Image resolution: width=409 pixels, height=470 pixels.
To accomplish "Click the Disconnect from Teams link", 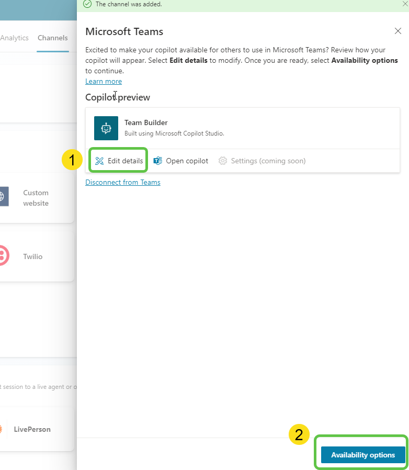I will (x=123, y=182).
